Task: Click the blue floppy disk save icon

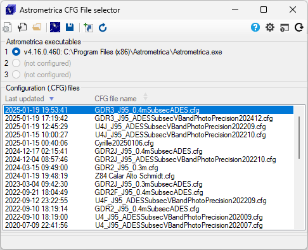Action: tap(70, 27)
